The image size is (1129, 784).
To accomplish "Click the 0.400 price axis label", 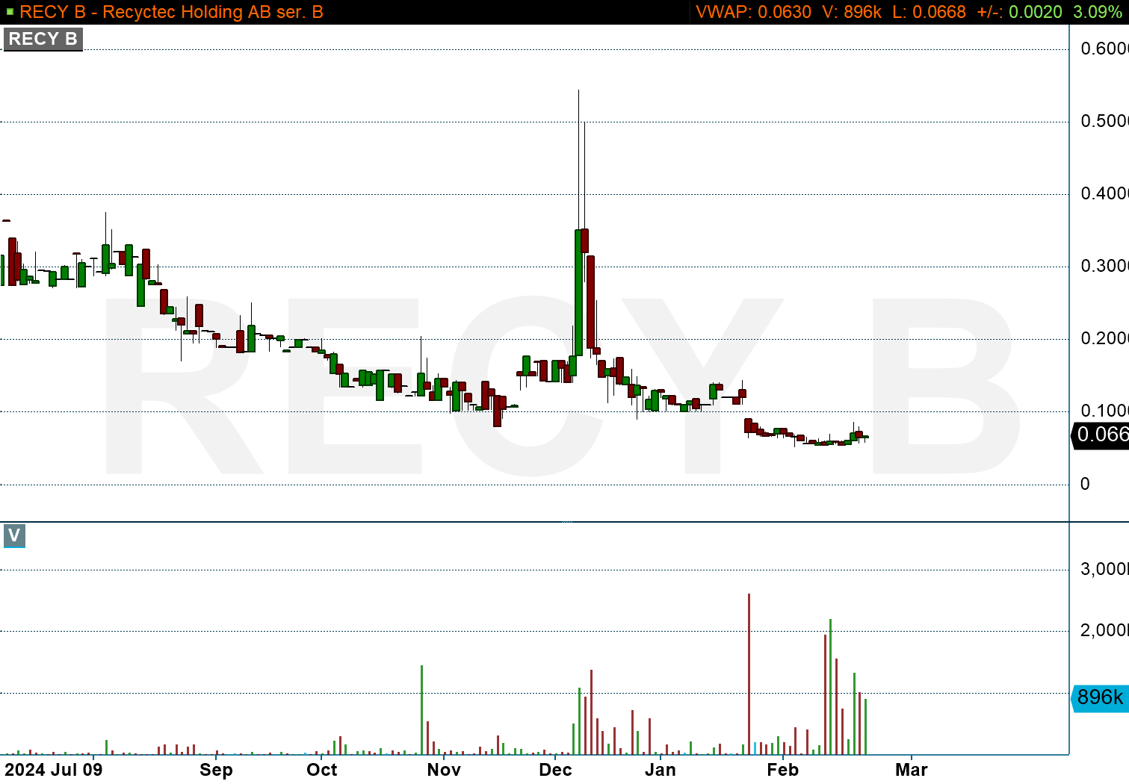I will click(1104, 193).
